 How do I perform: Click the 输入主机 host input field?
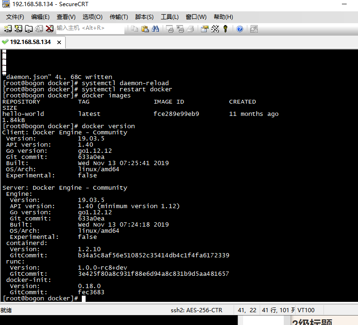90,28
